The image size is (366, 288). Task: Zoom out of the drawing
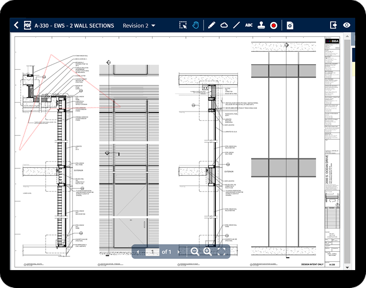[x=194, y=252]
